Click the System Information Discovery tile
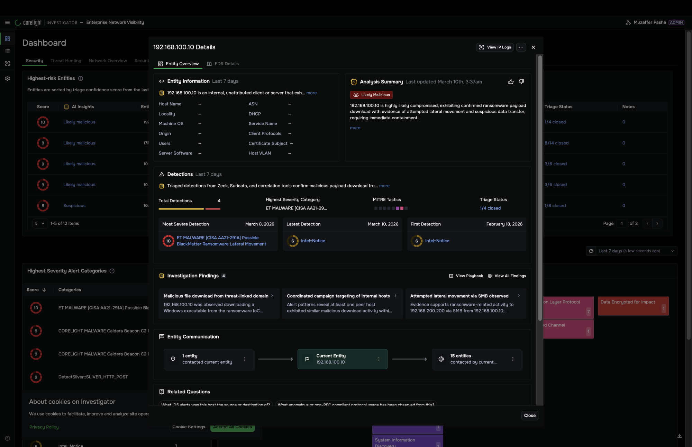The height and width of the screenshot is (447, 692). pyautogui.click(x=408, y=441)
